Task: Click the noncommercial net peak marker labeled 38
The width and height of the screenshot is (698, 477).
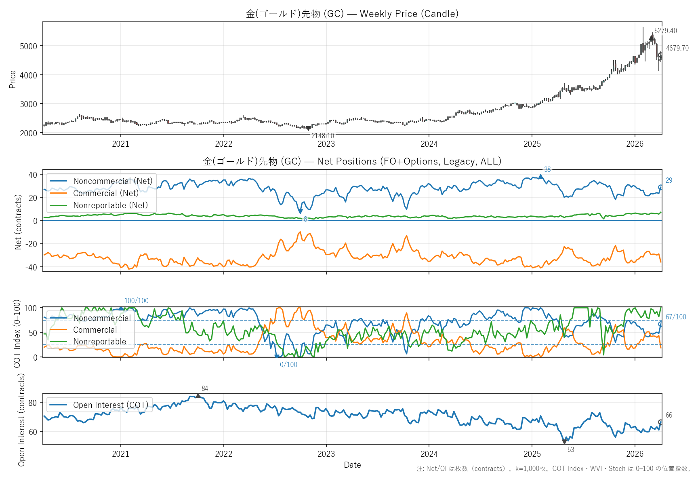Action: coord(541,176)
